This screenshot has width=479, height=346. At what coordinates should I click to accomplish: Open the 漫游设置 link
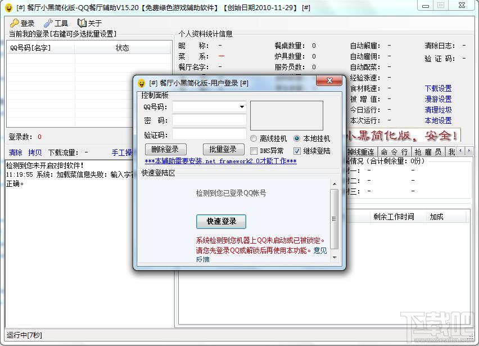(x=438, y=99)
